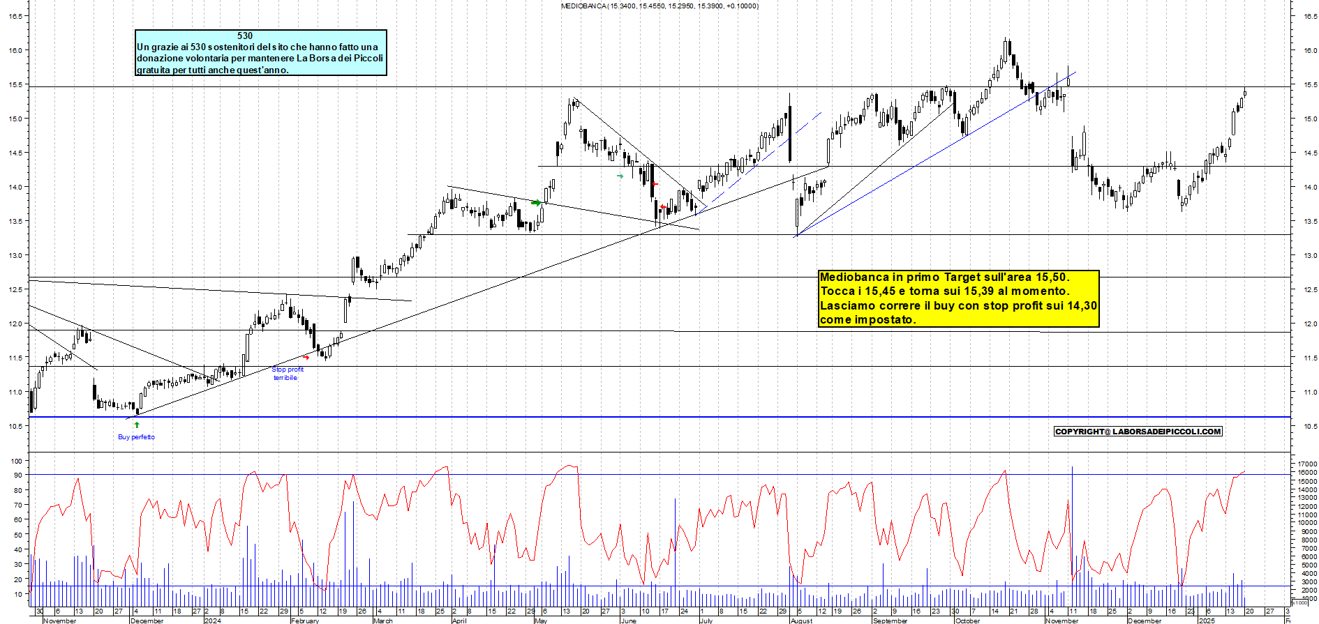Click the 10 label on the oscillator axis

coord(18,594)
